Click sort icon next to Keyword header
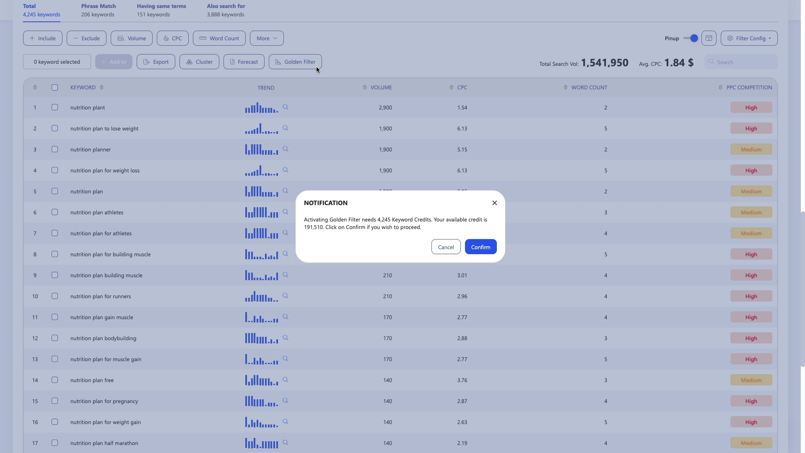Image resolution: width=805 pixels, height=453 pixels. (x=101, y=88)
